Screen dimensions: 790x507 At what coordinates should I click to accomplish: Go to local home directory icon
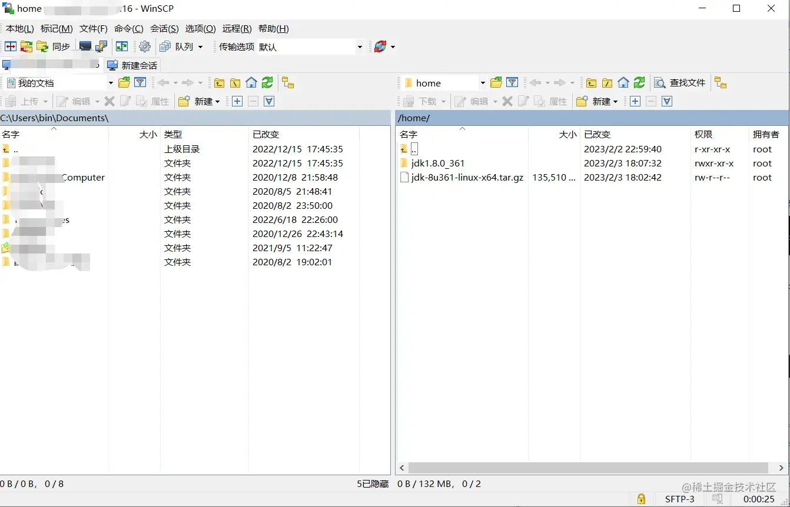251,83
